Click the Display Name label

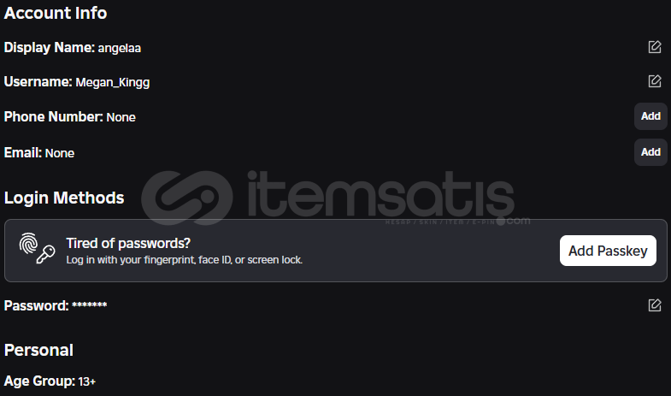pos(50,48)
